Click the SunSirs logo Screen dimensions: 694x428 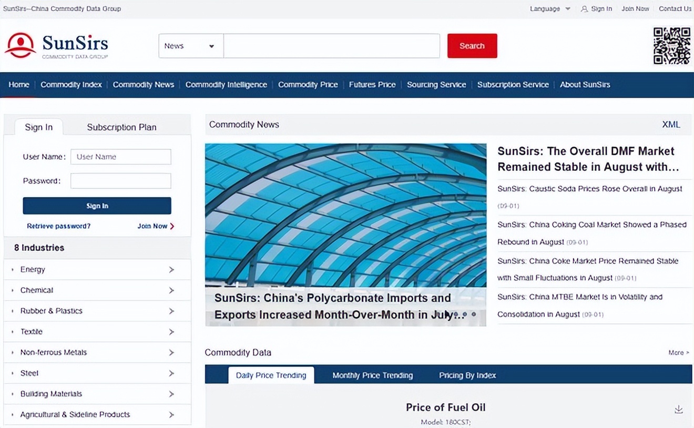tap(57, 46)
